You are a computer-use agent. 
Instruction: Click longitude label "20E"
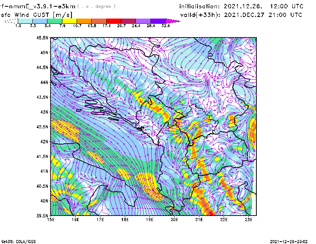[x=174, y=220]
